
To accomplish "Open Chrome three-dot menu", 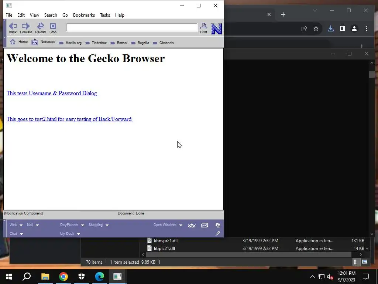I will coord(366,29).
